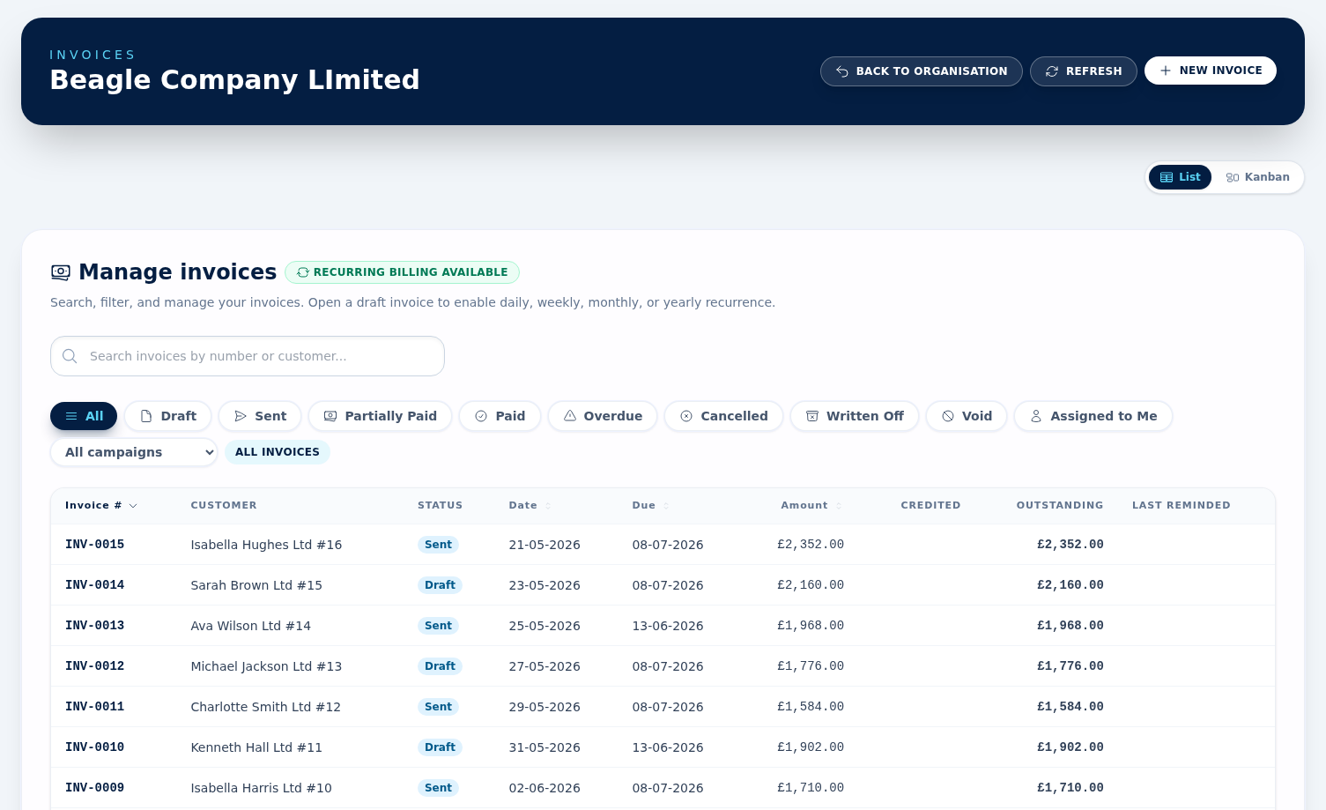This screenshot has width=1326, height=810.
Task: Filter invoices by Partially Paid
Action: [x=380, y=416]
